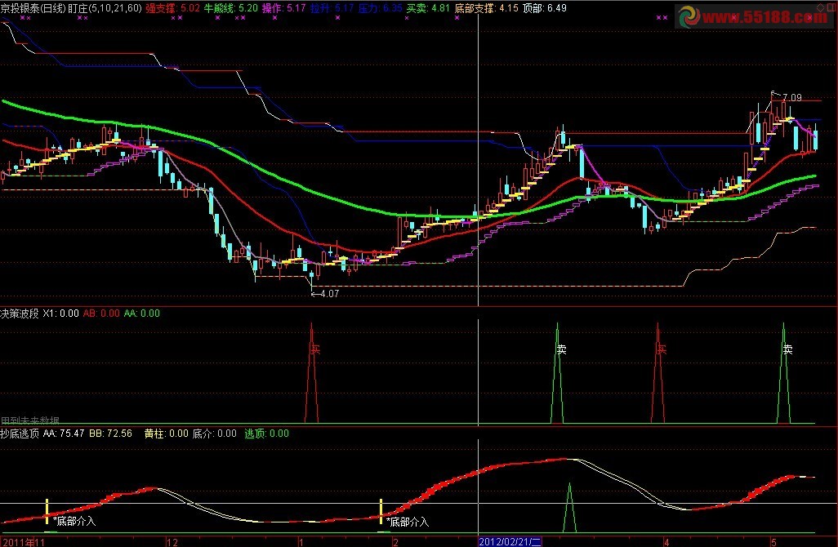Click the 7.09 high price flag marker

click(788, 97)
